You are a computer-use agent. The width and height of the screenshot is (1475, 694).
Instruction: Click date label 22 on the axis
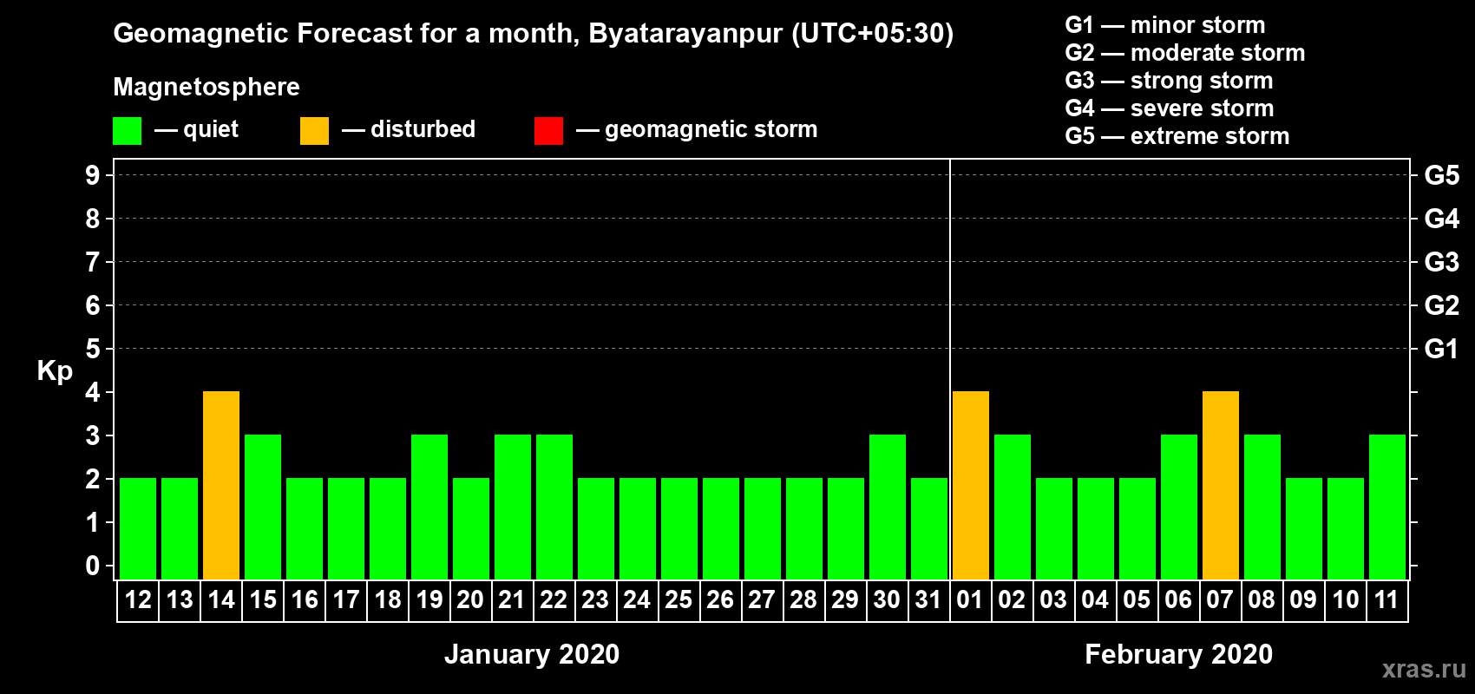[x=554, y=599]
